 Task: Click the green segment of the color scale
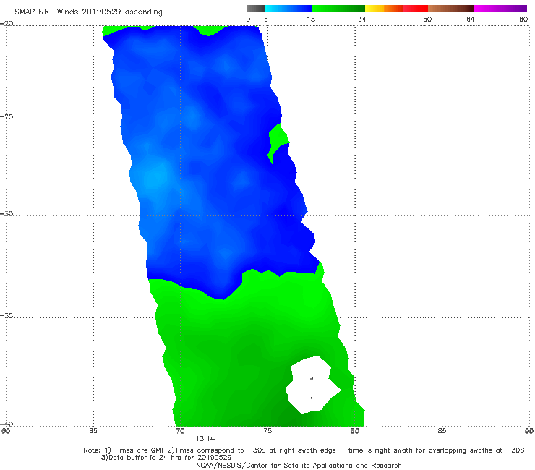(338, 9)
